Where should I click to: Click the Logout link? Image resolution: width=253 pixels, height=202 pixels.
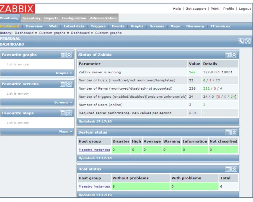click(245, 8)
